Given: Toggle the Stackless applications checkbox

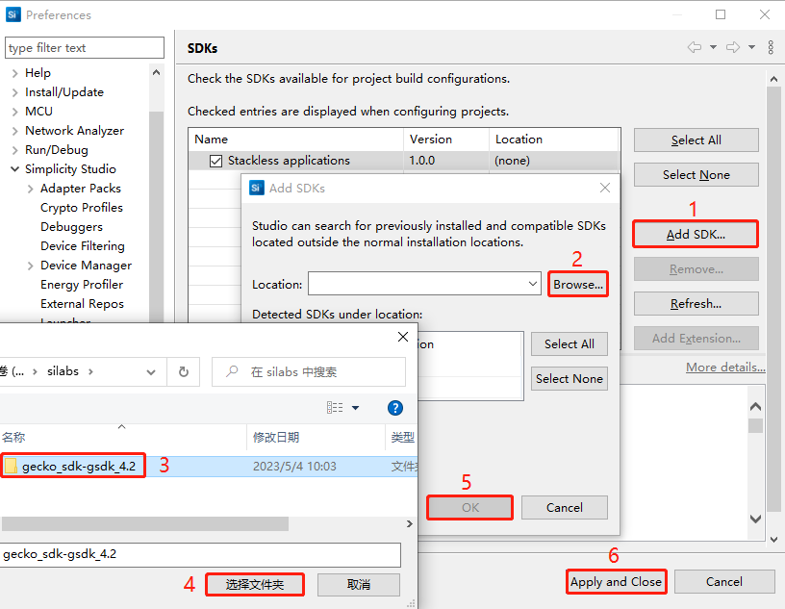Looking at the screenshot, I should coord(215,161).
